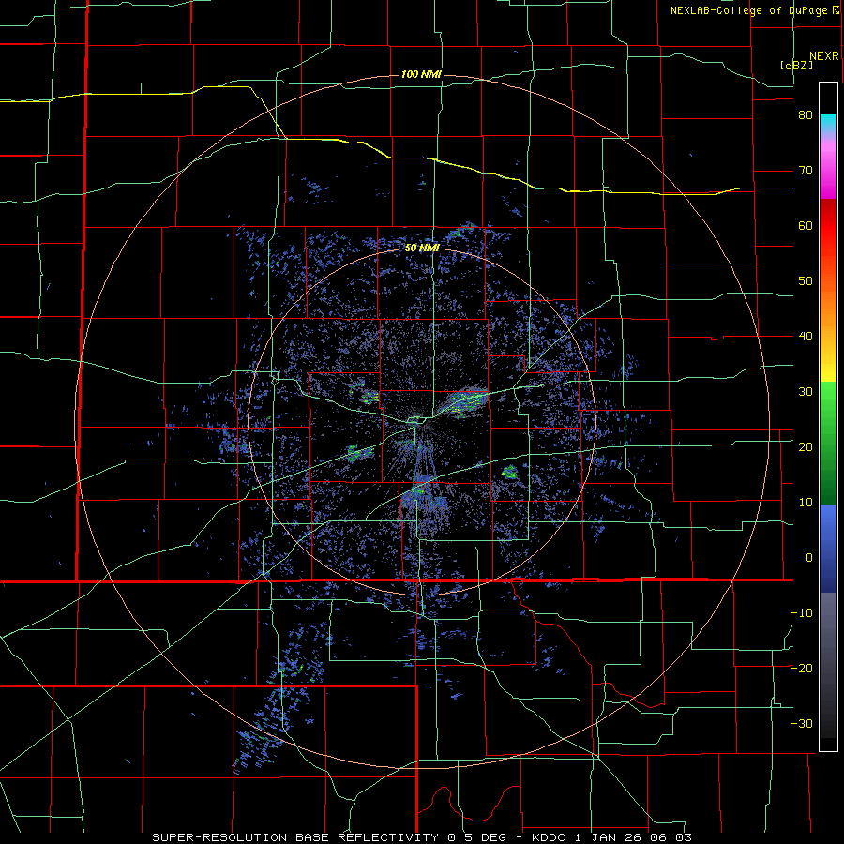The image size is (844, 844).
Task: Click the "100 NMI" range ring label
Action: point(421,74)
